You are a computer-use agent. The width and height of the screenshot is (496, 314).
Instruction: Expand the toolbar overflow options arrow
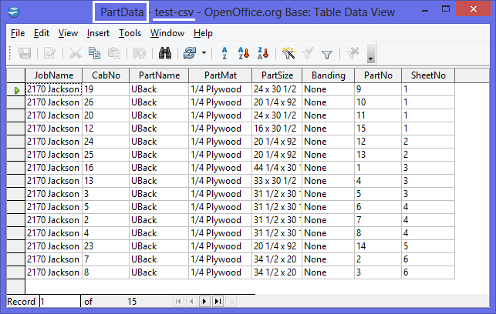371,58
